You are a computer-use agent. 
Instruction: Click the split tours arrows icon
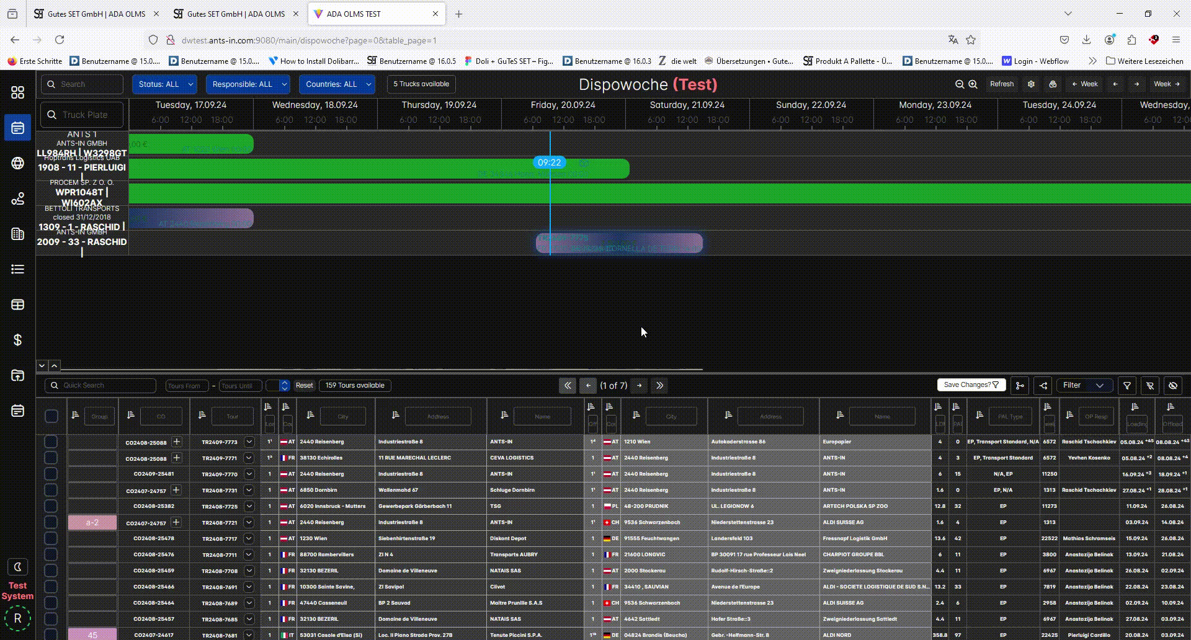pyautogui.click(x=1043, y=386)
